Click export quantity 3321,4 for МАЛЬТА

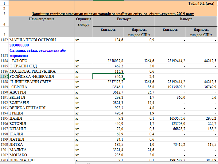108,150
